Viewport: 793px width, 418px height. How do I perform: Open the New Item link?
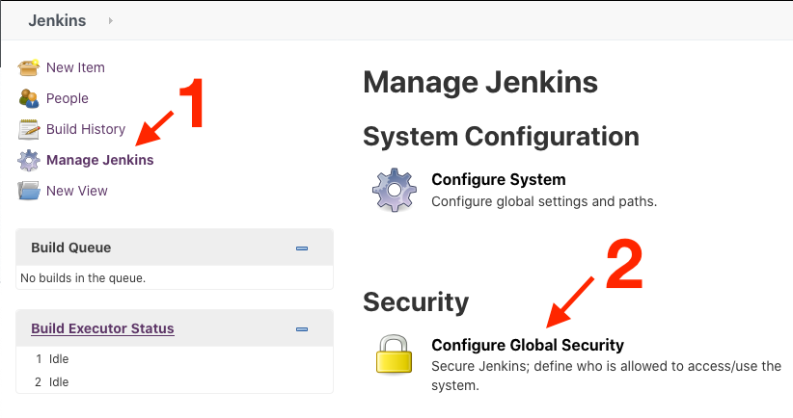pos(75,67)
